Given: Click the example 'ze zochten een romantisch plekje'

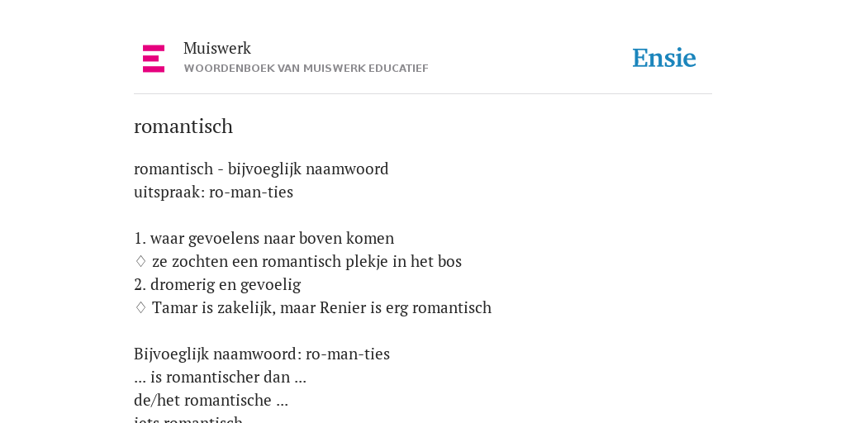Looking at the screenshot, I should coord(307,261).
